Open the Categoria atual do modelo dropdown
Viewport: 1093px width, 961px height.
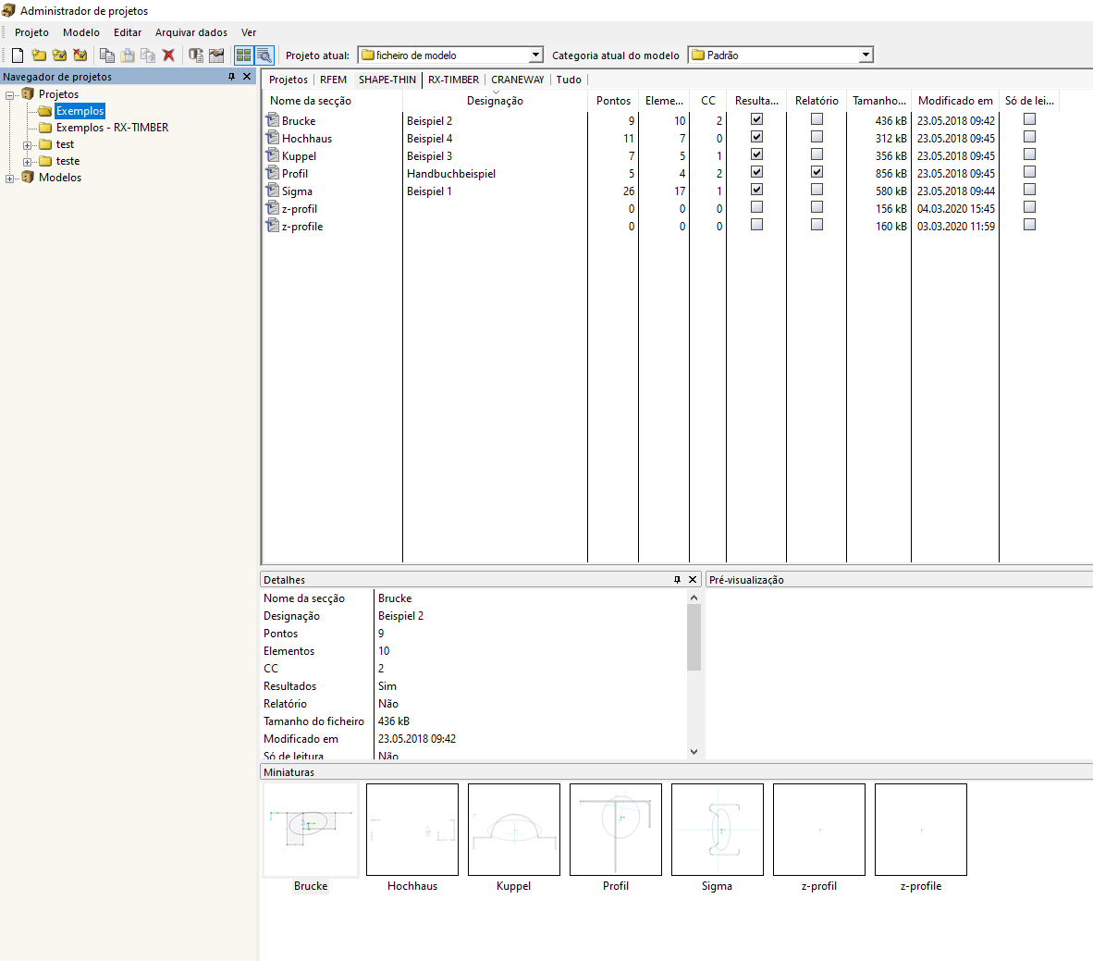[865, 55]
